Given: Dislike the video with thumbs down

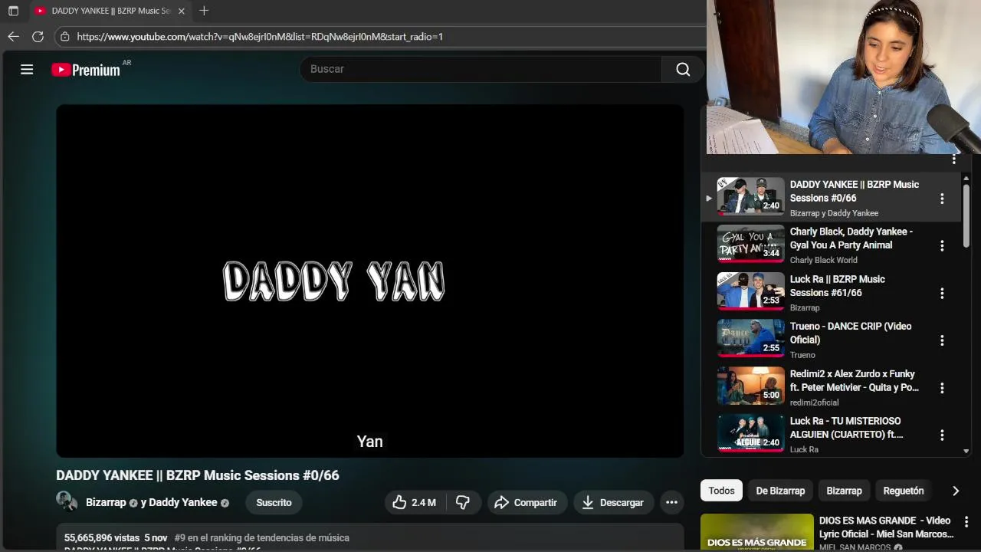Looking at the screenshot, I should 462,502.
